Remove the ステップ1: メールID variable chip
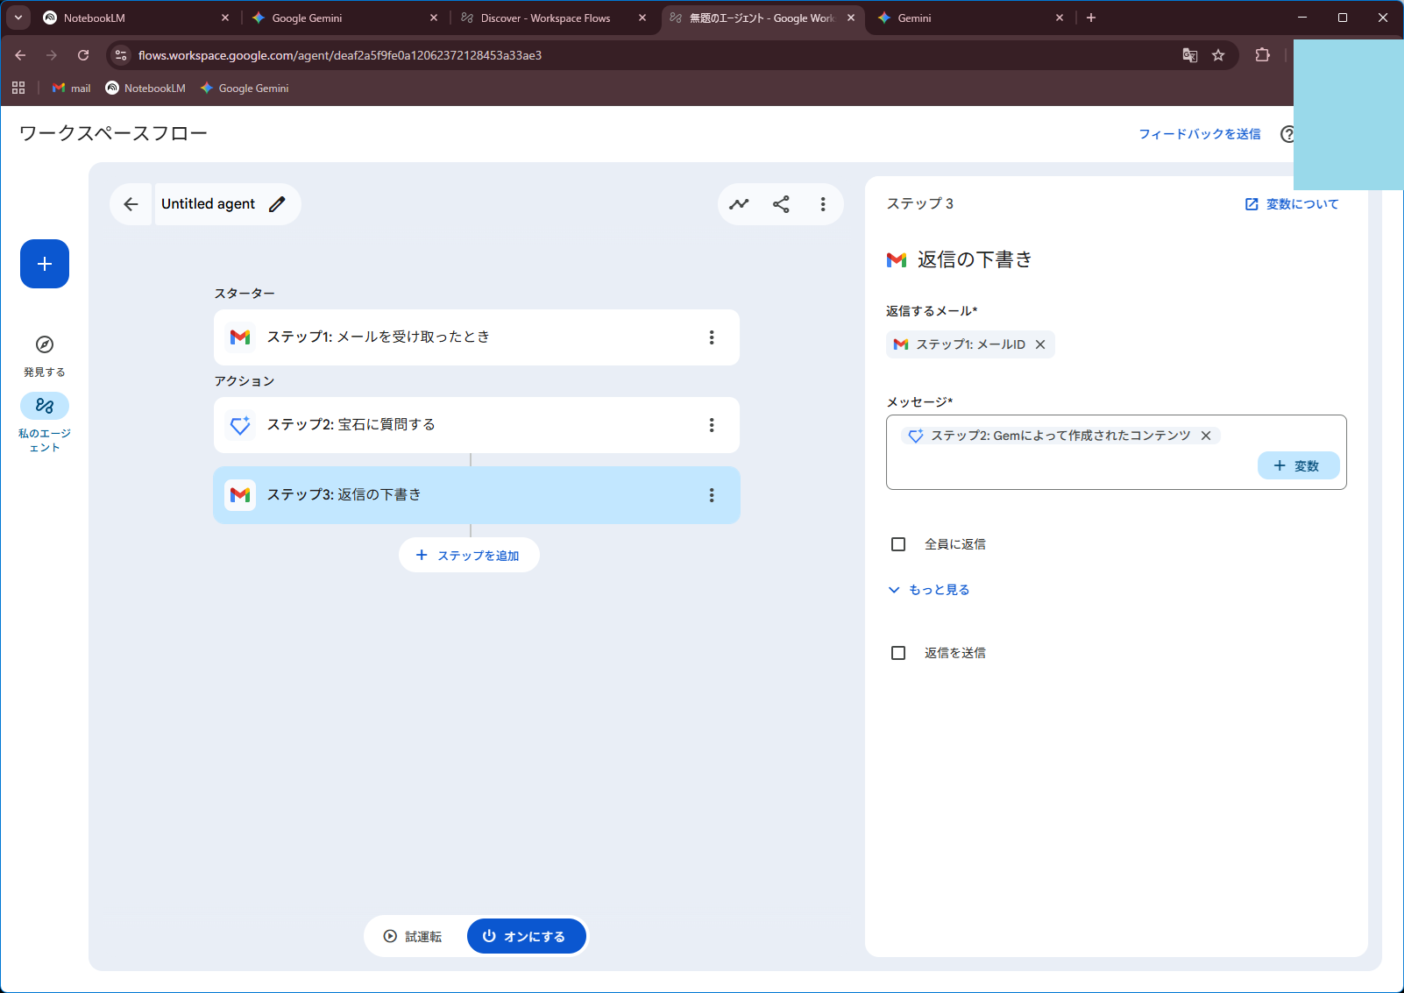Screen dimensions: 1404x993 pos(1040,344)
